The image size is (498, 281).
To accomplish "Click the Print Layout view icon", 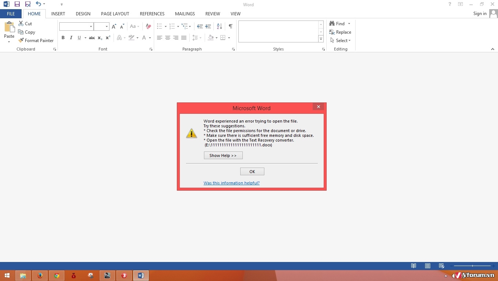I will pos(427,266).
